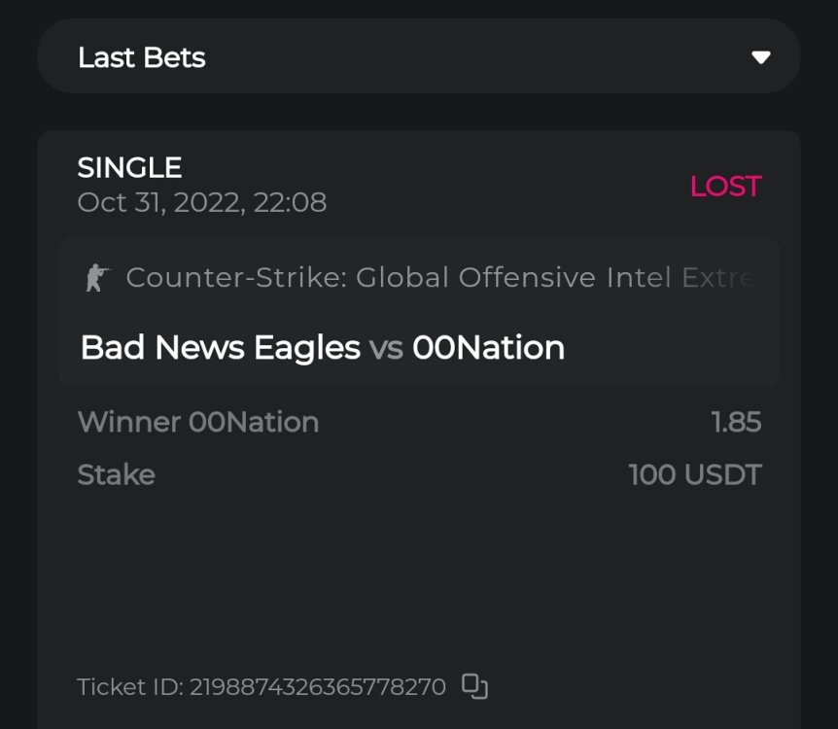838x729 pixels.
Task: Click the LOST bet status label
Action: click(725, 186)
